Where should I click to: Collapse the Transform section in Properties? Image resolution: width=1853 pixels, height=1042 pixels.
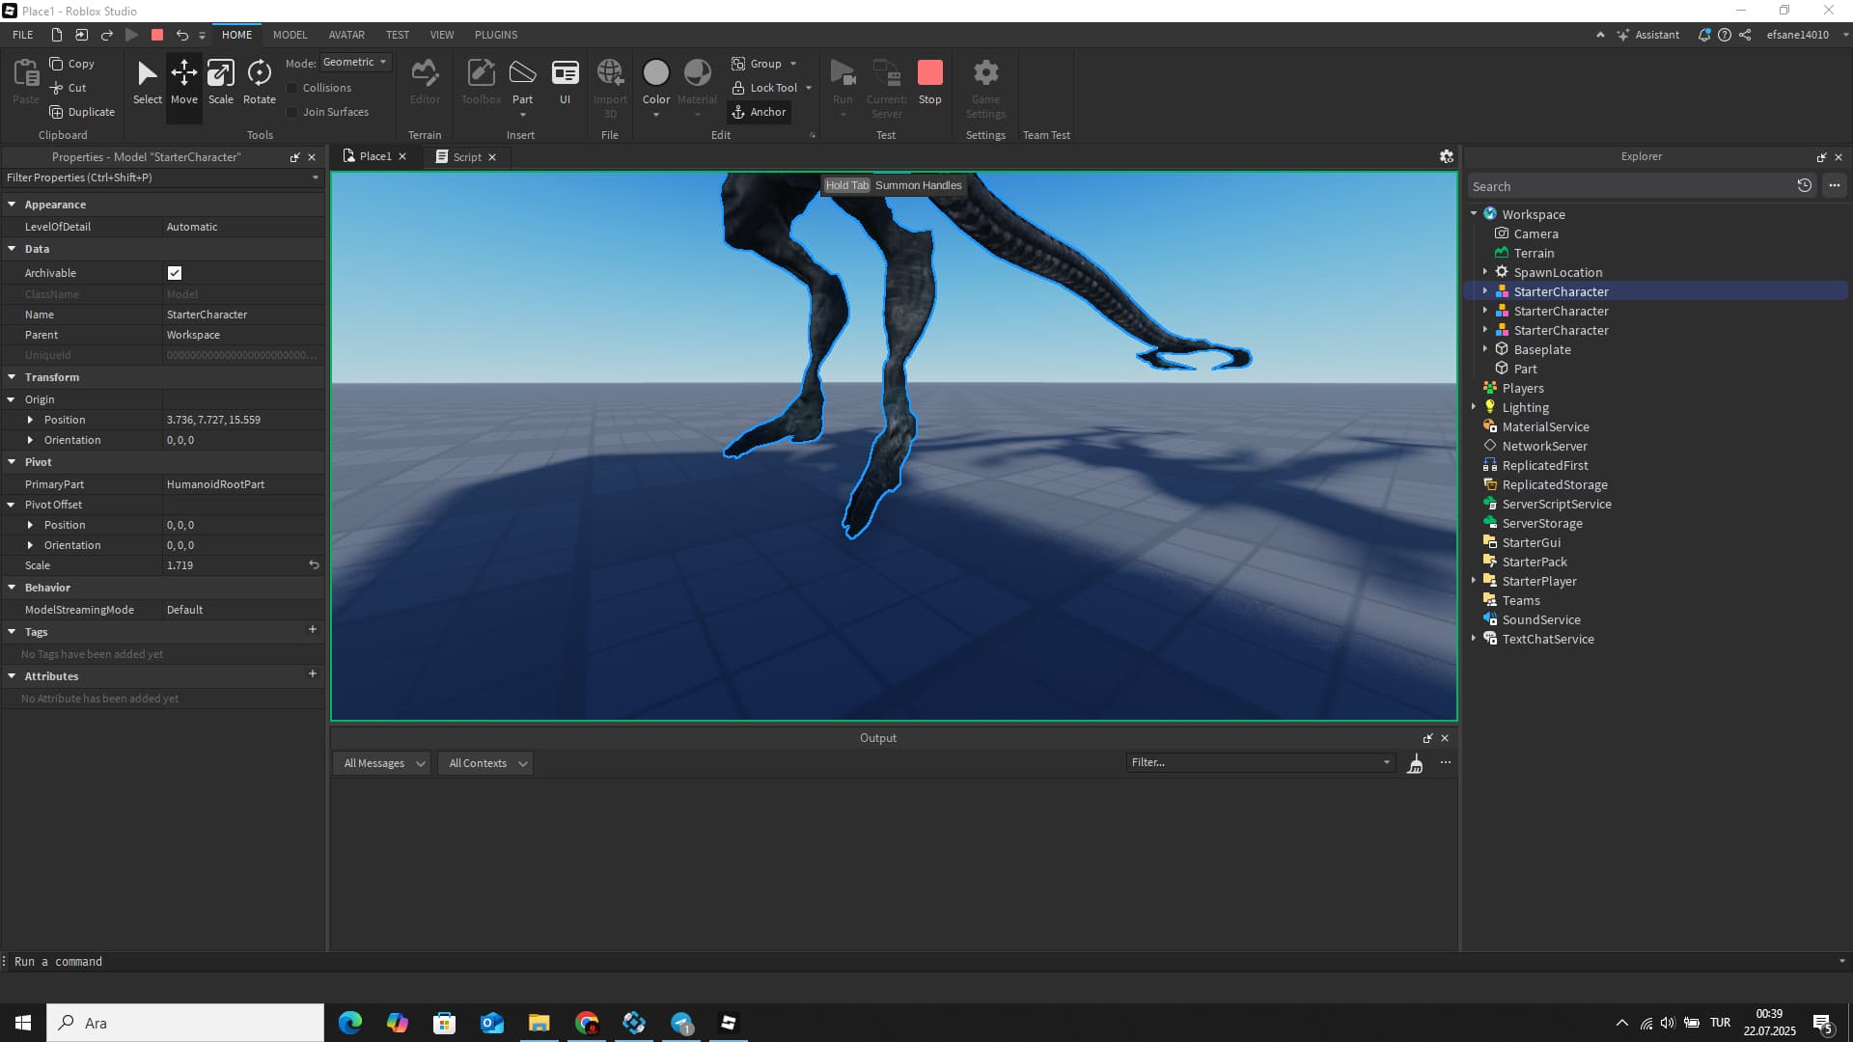pos(13,377)
